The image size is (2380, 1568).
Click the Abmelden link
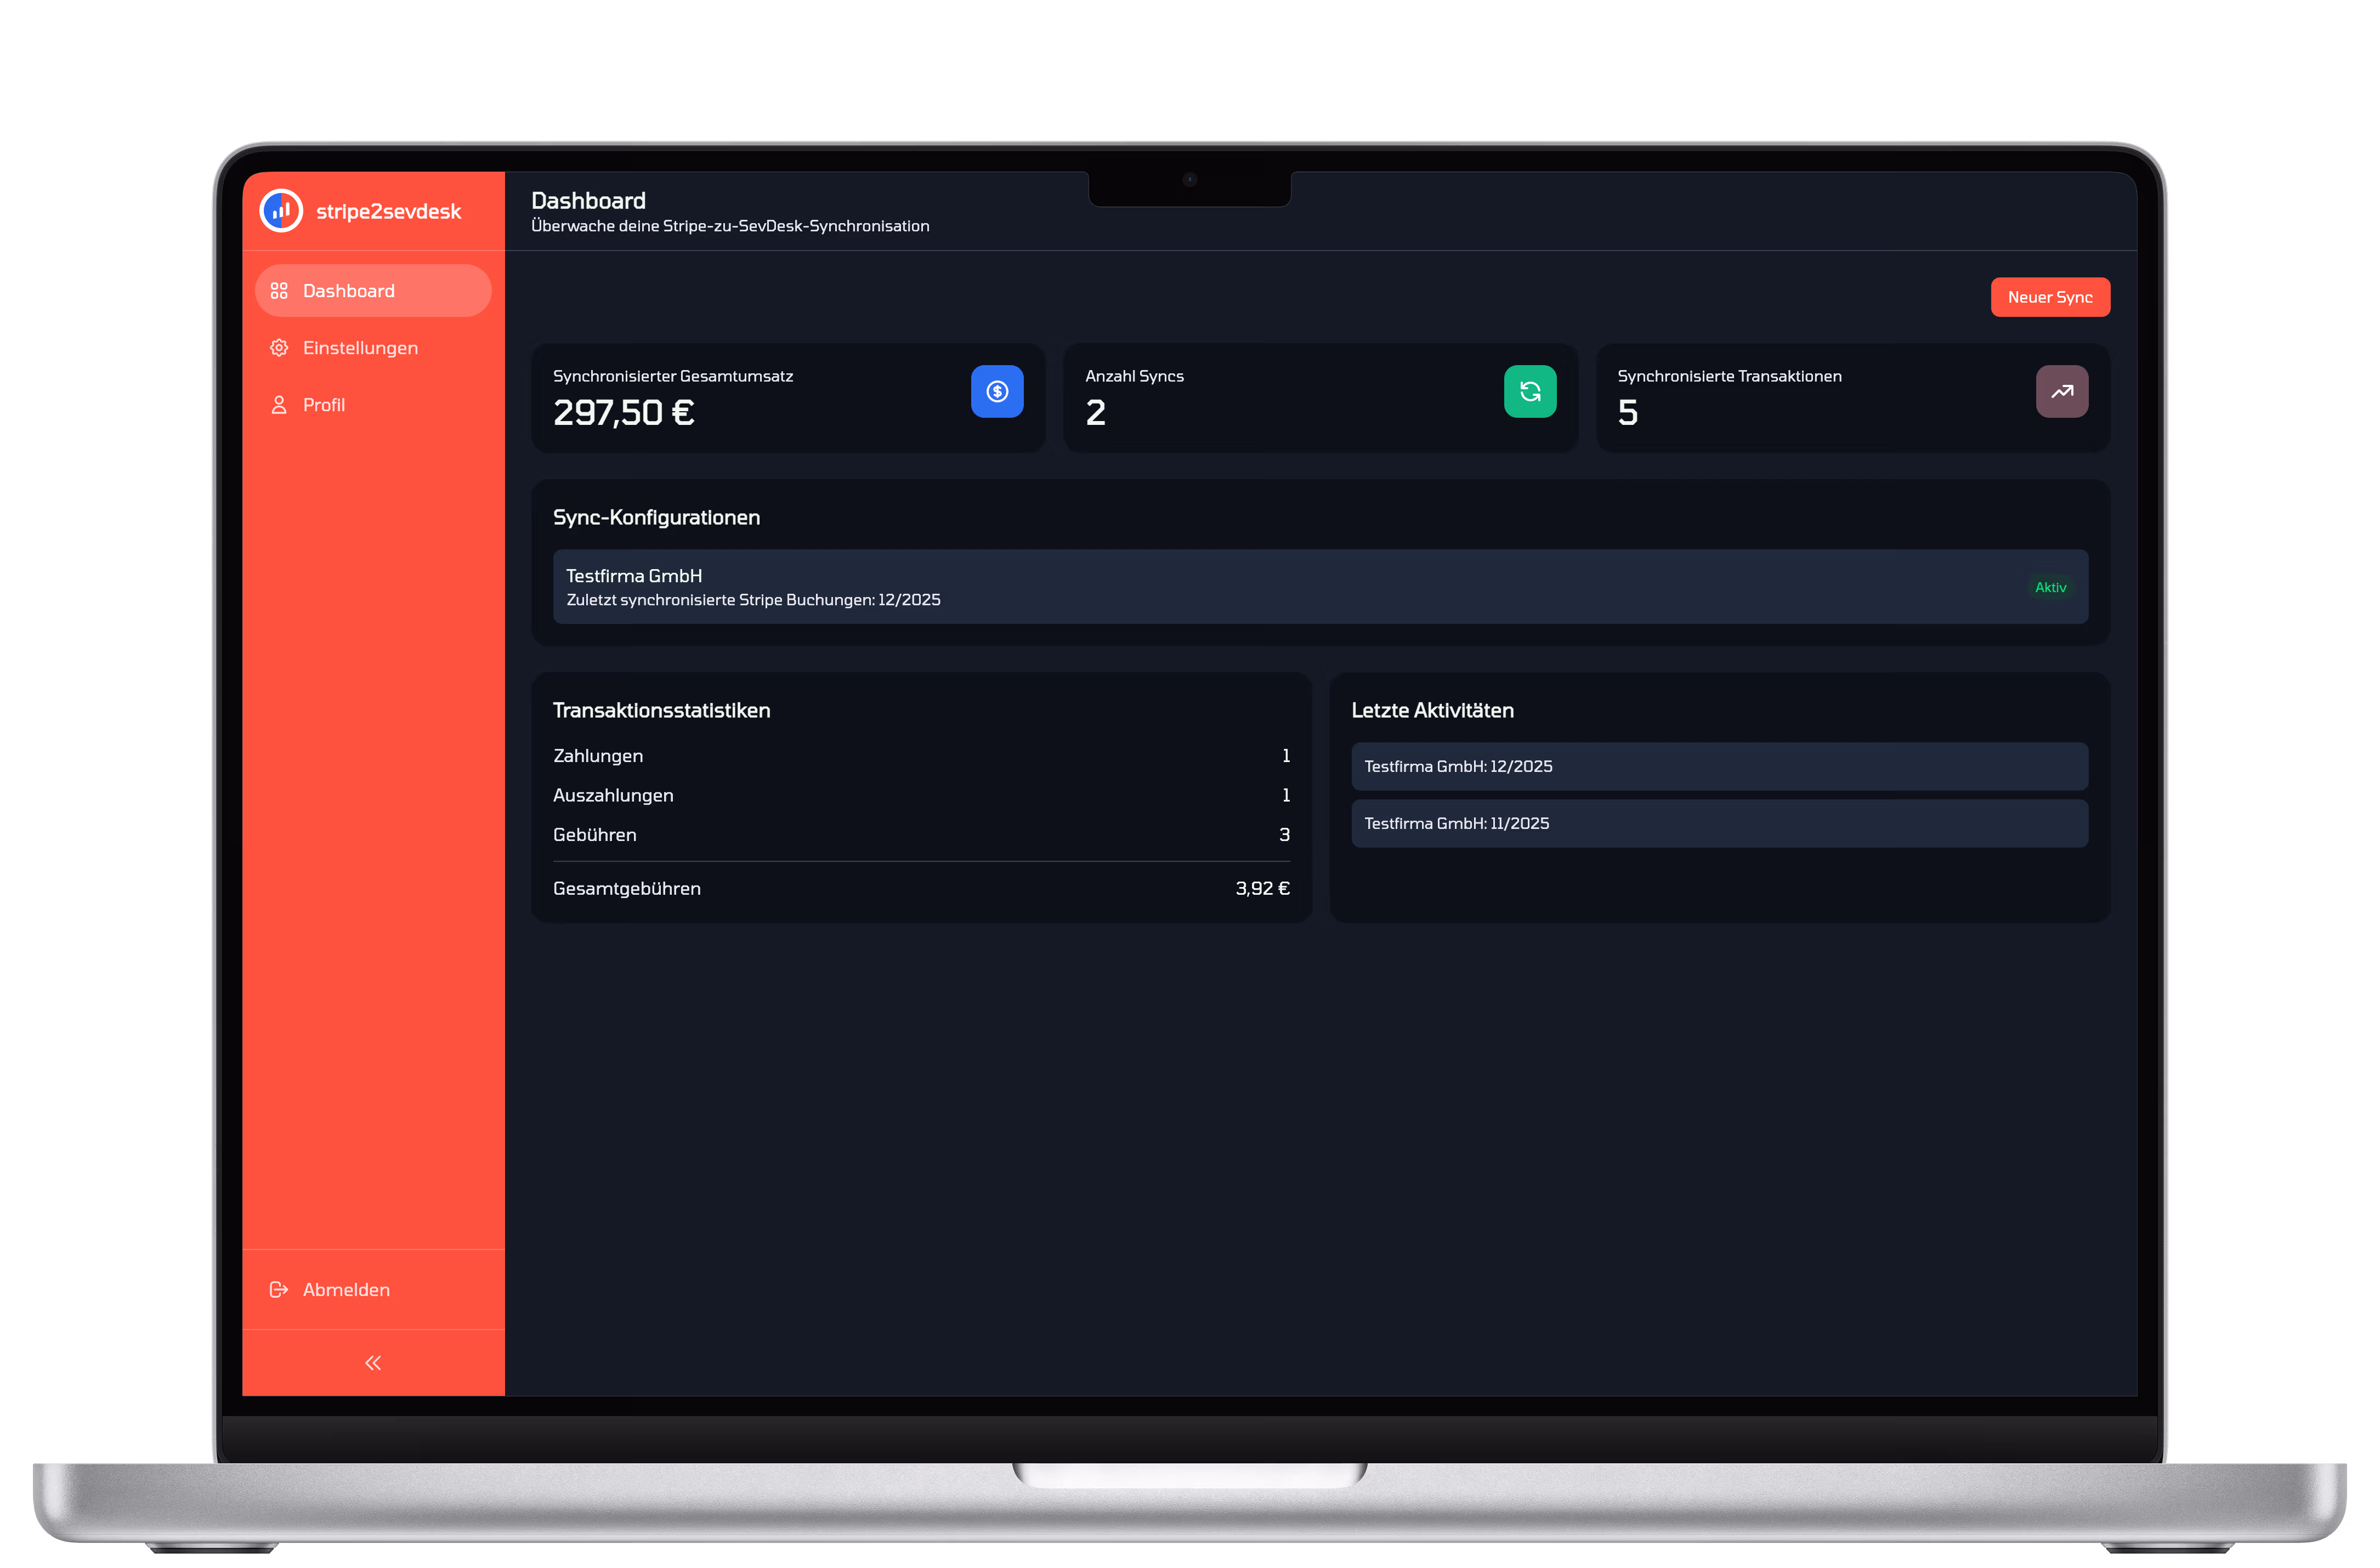click(346, 1289)
